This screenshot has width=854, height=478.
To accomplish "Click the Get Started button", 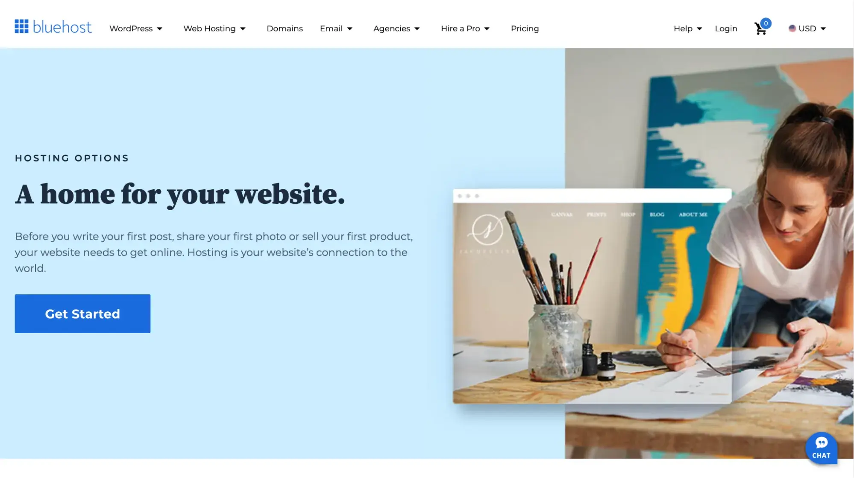I will pos(82,313).
